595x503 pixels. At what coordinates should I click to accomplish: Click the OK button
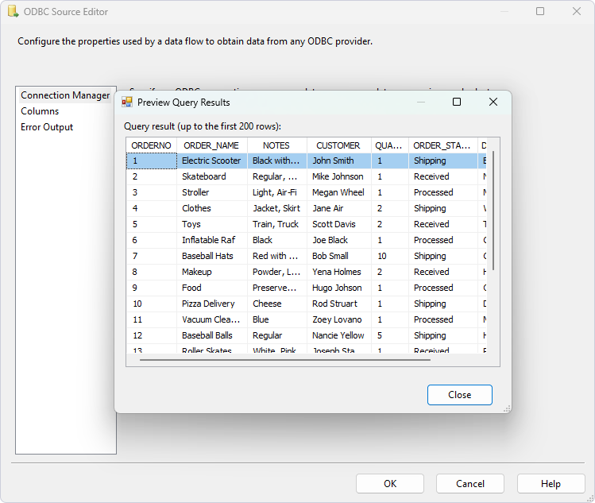pyautogui.click(x=389, y=483)
